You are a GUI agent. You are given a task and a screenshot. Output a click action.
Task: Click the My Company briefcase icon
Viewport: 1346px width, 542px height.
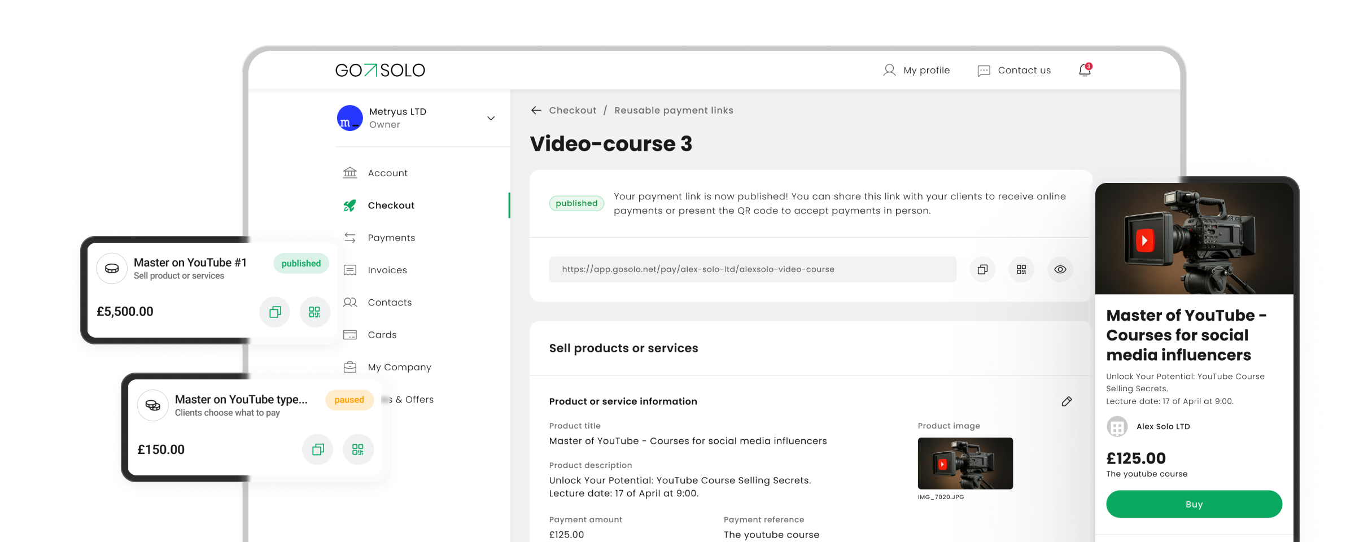[350, 367]
